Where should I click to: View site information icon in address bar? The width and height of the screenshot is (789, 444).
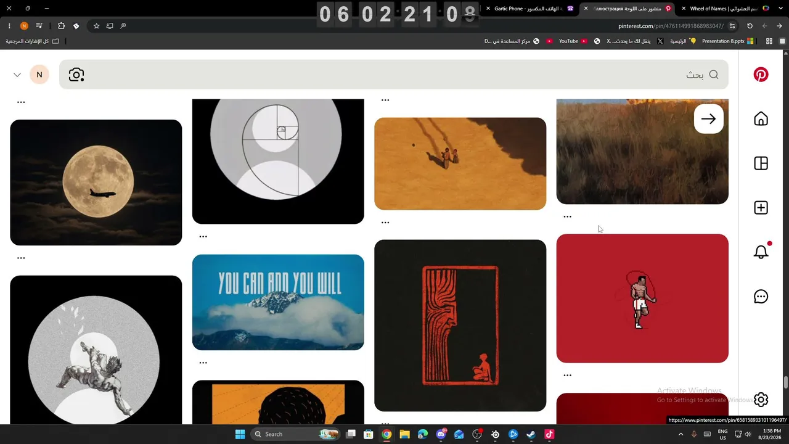point(732,26)
